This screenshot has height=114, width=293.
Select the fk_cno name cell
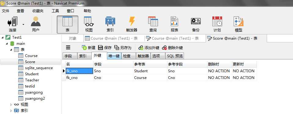point(79,78)
